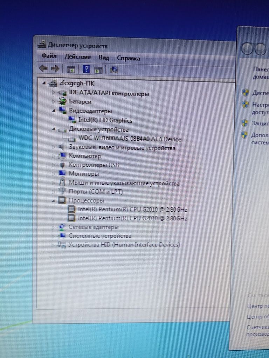This screenshot has width=269, height=358.
Task: Open the Файл menu
Action: click(49, 56)
